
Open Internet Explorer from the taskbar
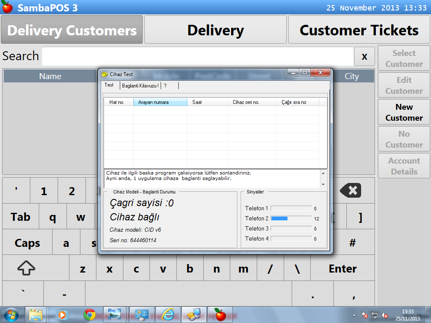(x=168, y=315)
